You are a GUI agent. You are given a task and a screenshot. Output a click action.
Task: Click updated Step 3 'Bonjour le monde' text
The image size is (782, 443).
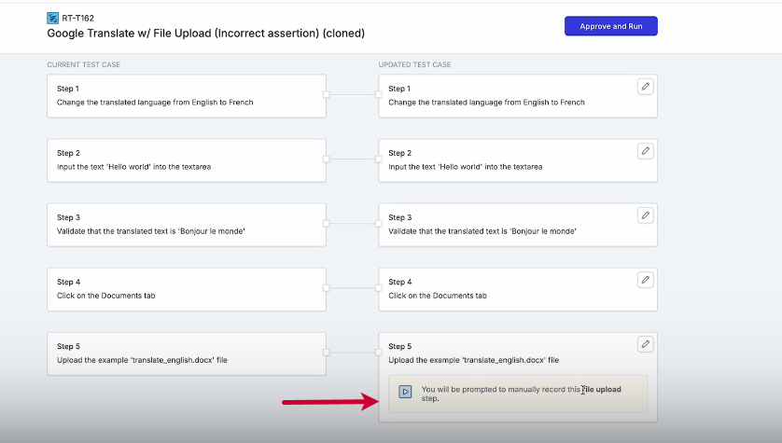click(x=482, y=231)
